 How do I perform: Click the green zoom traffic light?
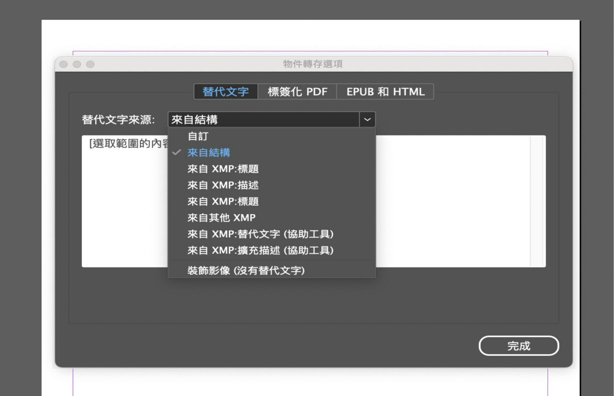(91, 64)
